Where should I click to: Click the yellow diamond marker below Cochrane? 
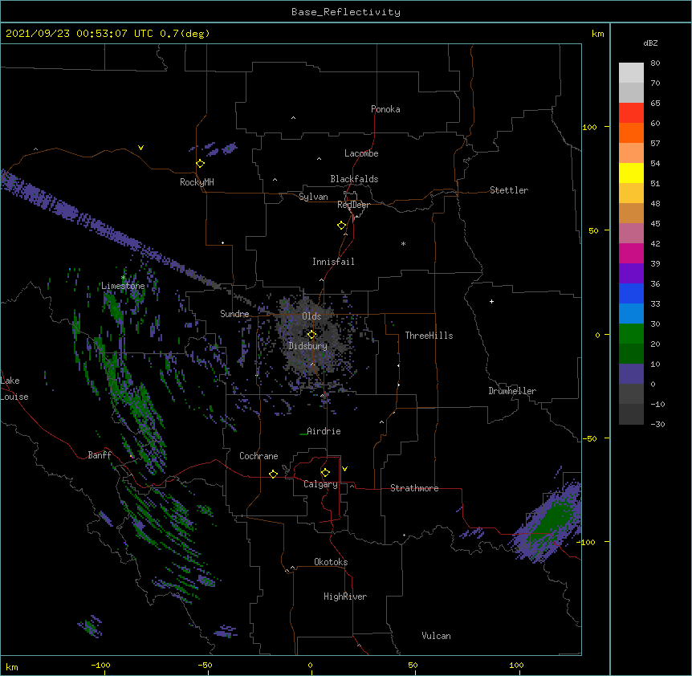point(273,474)
